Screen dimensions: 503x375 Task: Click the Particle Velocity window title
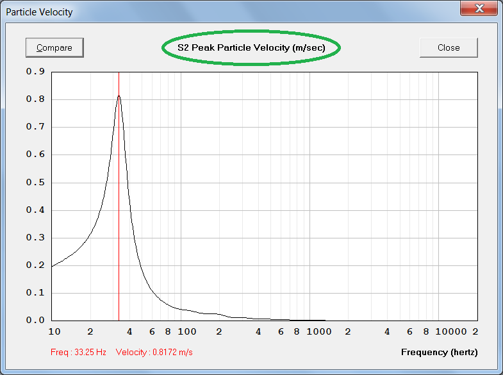[x=39, y=12]
